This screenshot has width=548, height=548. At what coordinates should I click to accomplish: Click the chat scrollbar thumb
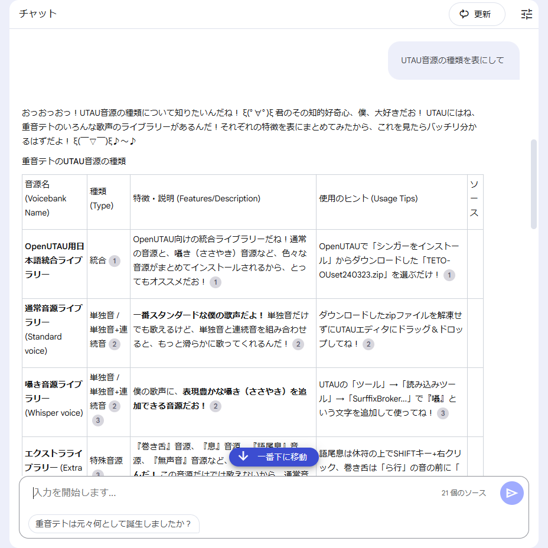coord(533,184)
